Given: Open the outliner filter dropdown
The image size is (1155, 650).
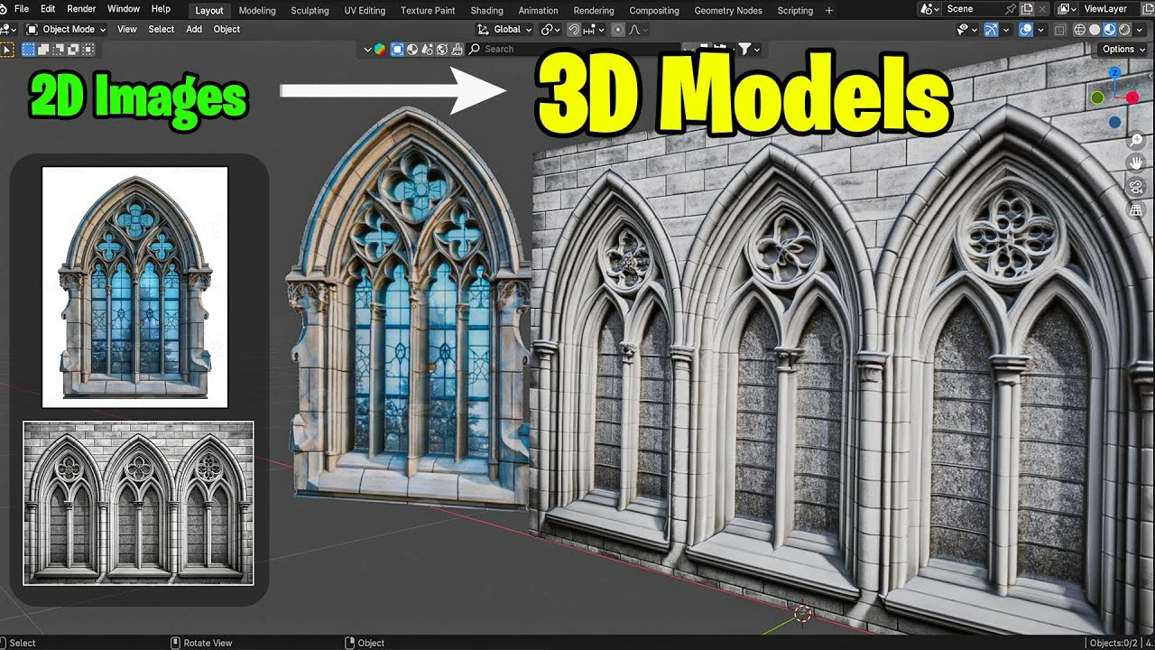Looking at the screenshot, I should [748, 49].
